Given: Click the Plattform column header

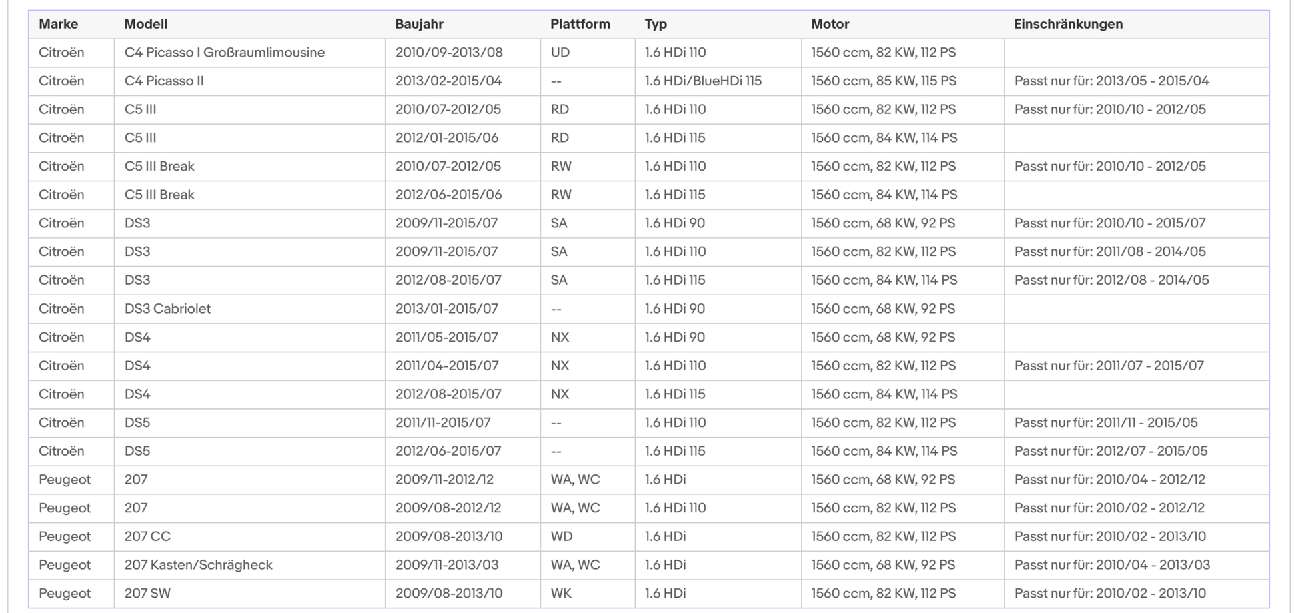Looking at the screenshot, I should coord(580,25).
